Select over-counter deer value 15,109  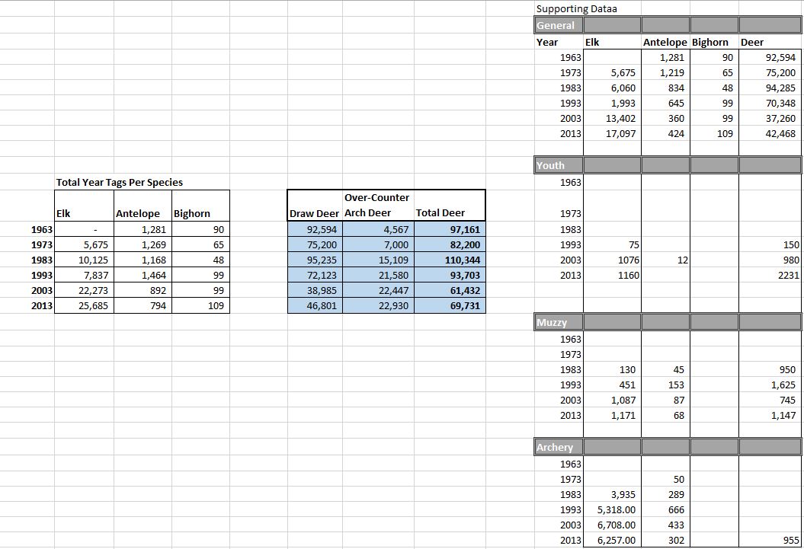pos(378,260)
